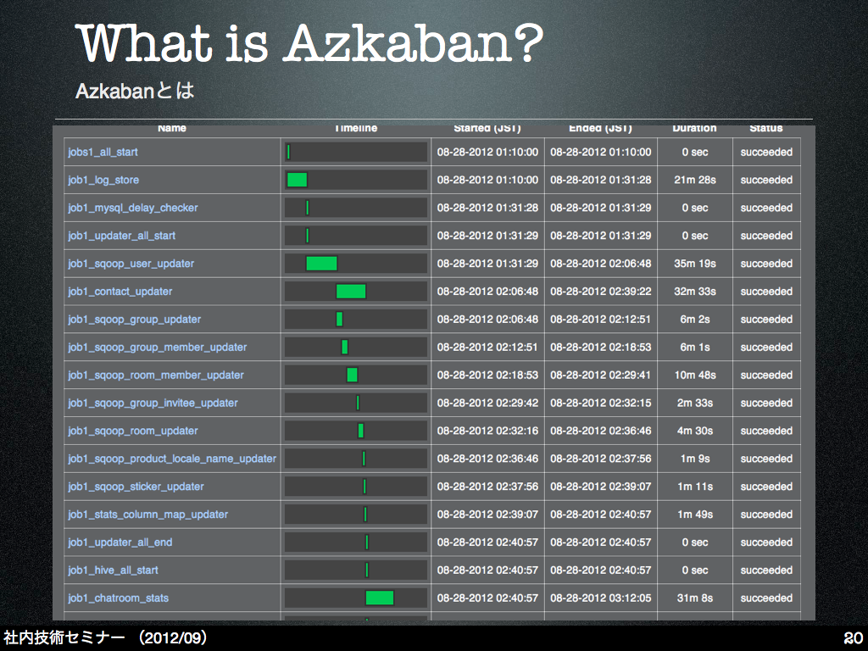
Task: Open the job1_sqoop_product_locale_name_updater link
Action: 172,459
